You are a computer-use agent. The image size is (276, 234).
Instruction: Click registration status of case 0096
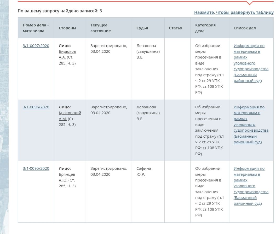point(109,110)
